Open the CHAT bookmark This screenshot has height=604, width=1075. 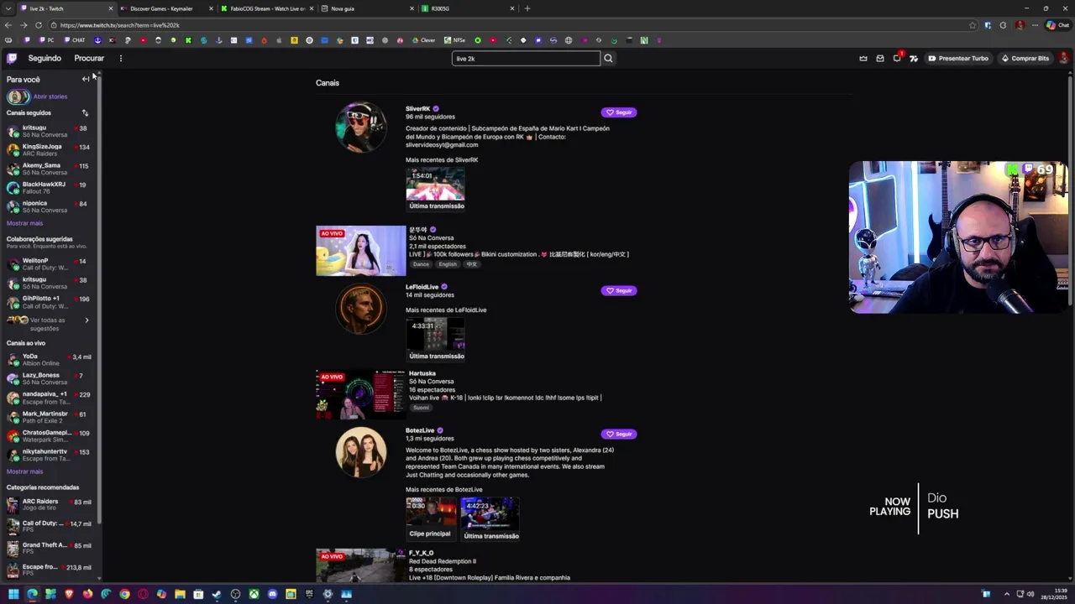pos(74,40)
